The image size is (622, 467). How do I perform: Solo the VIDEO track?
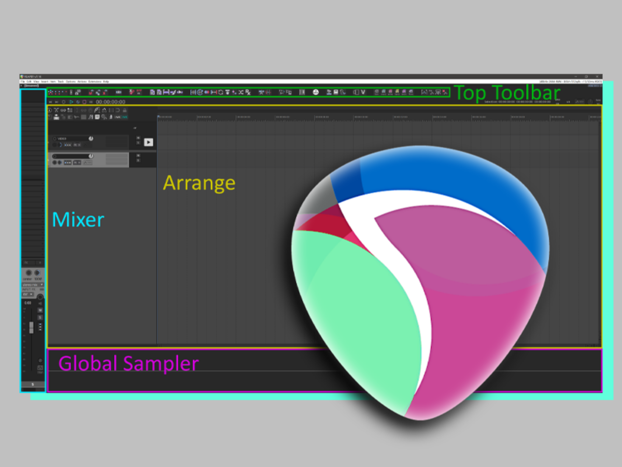[x=138, y=143]
